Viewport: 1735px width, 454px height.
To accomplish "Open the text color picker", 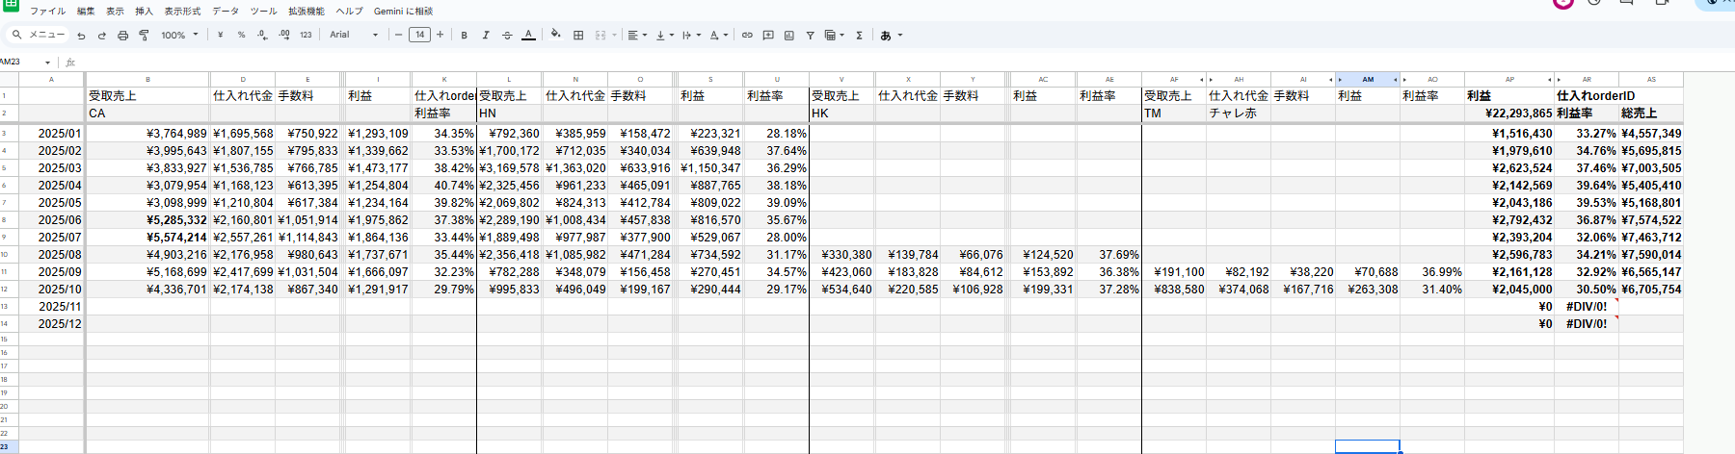I will [x=528, y=36].
